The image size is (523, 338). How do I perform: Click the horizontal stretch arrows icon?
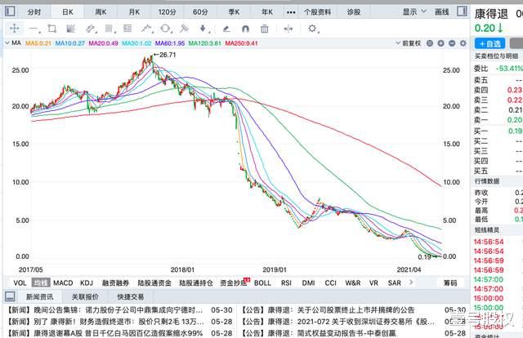point(288,29)
